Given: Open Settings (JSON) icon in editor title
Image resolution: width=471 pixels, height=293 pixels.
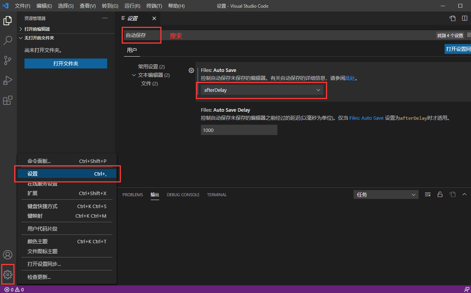Looking at the screenshot, I should [x=453, y=18].
